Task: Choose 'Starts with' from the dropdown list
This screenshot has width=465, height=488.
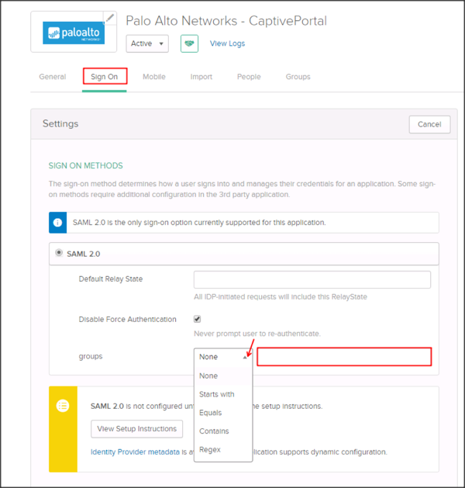Action: pos(216,394)
